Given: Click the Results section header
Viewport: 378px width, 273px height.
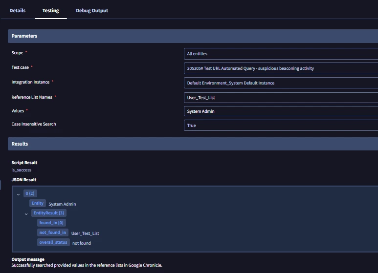Looking at the screenshot, I should [193, 144].
